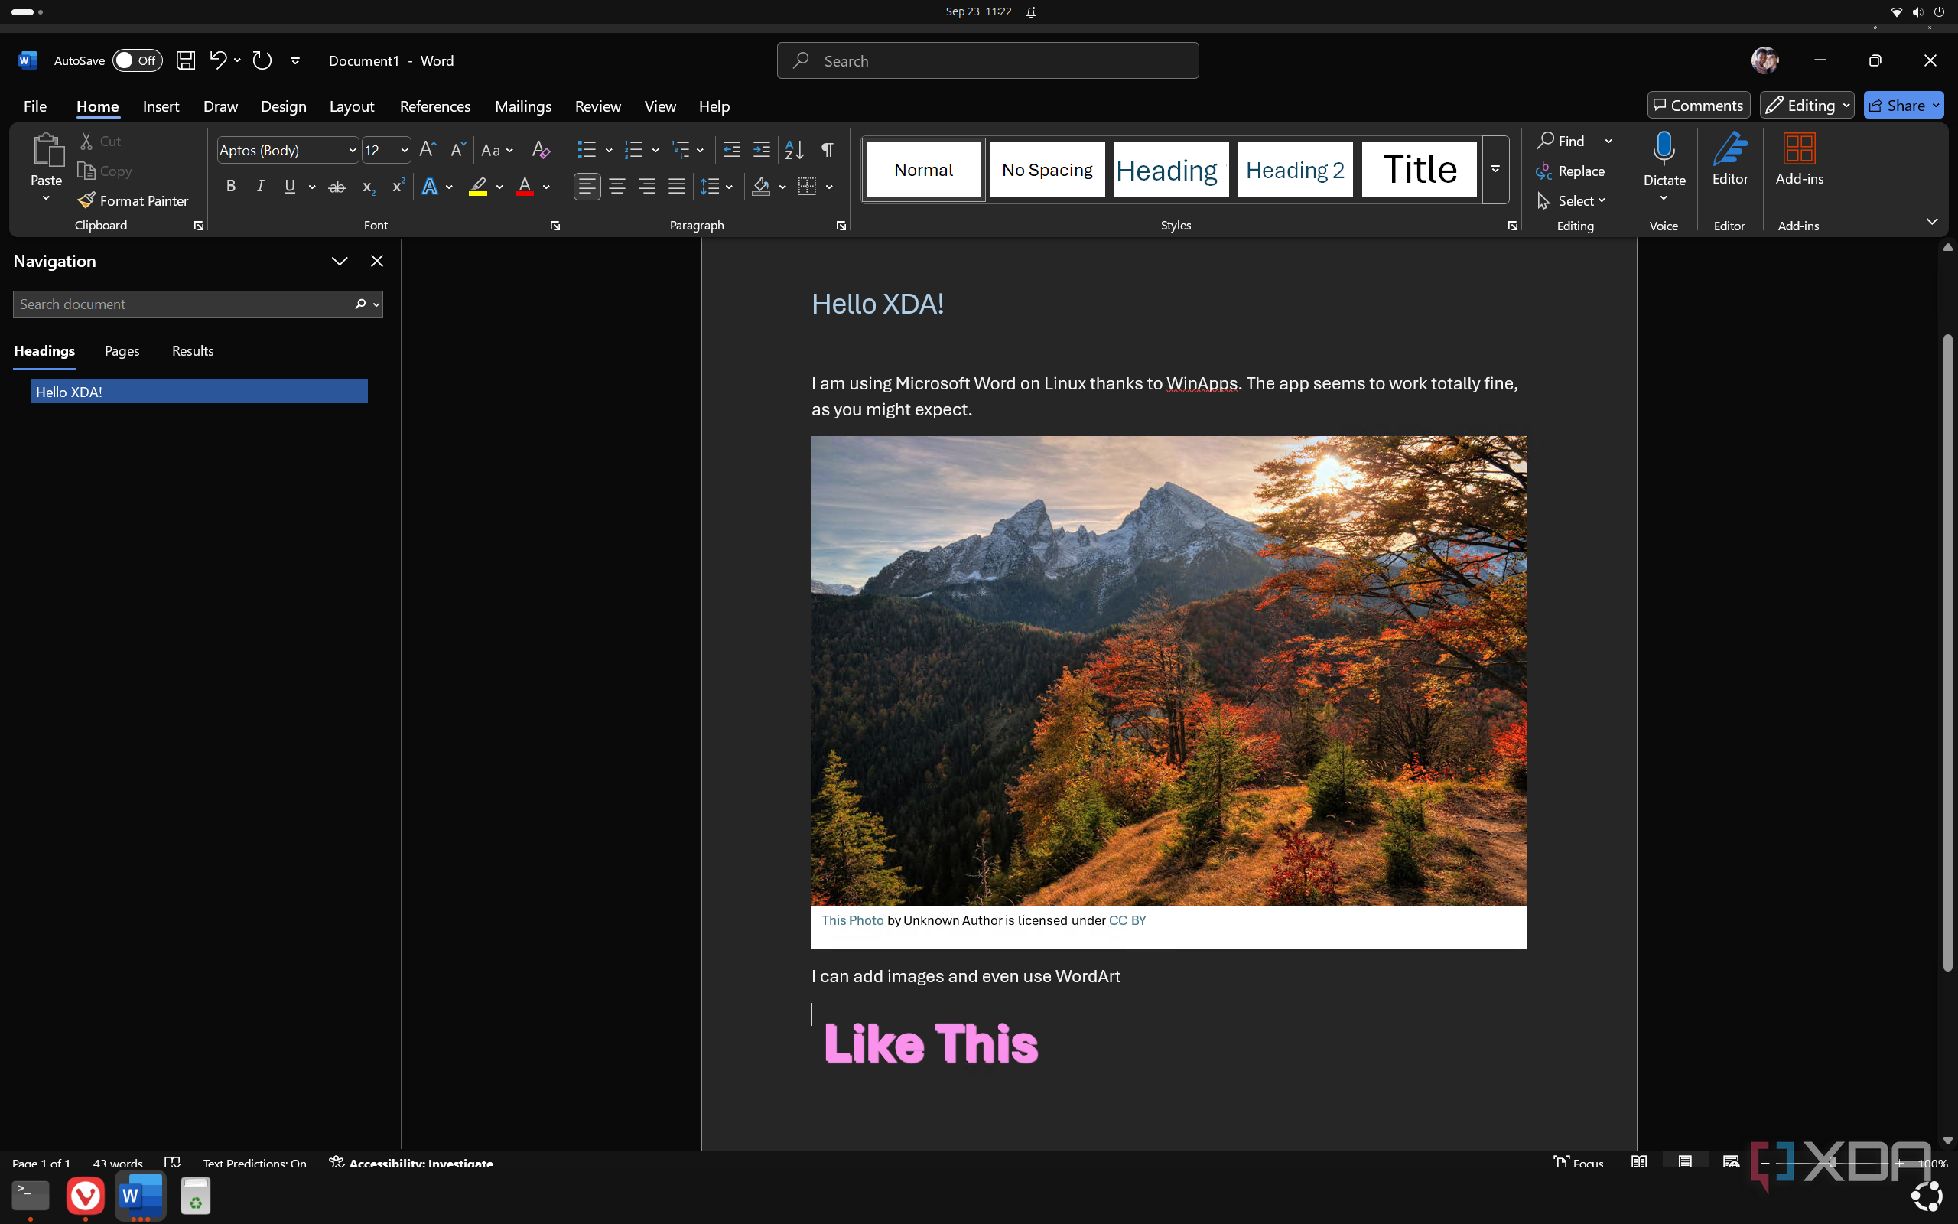
Task: Click the Sort A-Z icon
Action: point(794,150)
